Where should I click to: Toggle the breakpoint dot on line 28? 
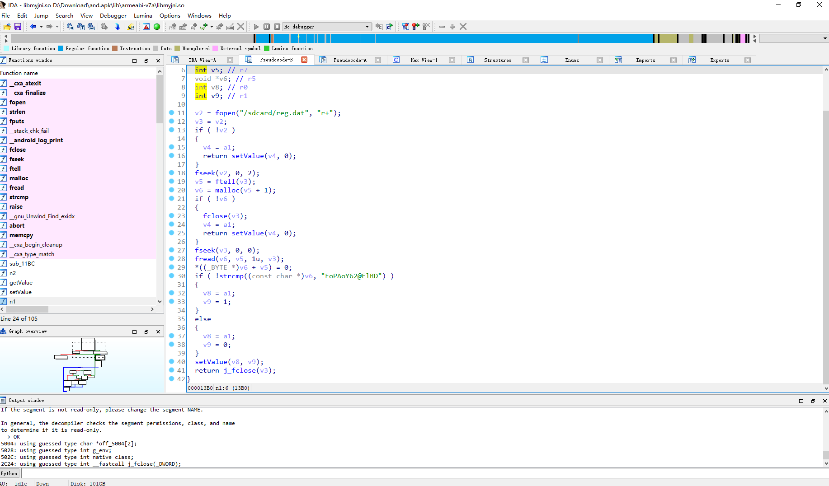[x=172, y=258]
